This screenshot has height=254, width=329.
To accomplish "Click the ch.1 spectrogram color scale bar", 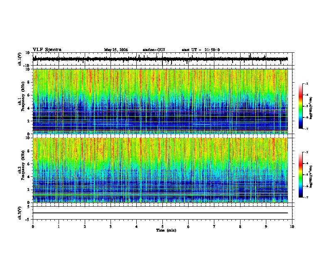I will click(301, 106).
